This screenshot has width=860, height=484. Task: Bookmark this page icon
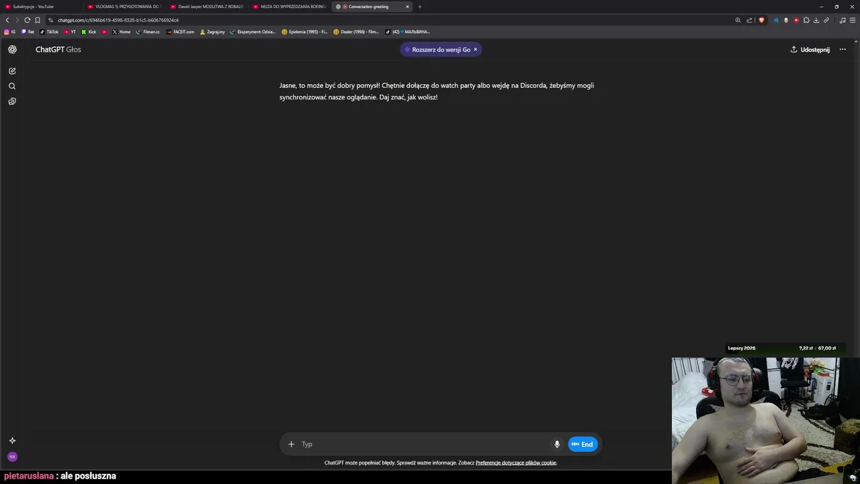coord(38,20)
